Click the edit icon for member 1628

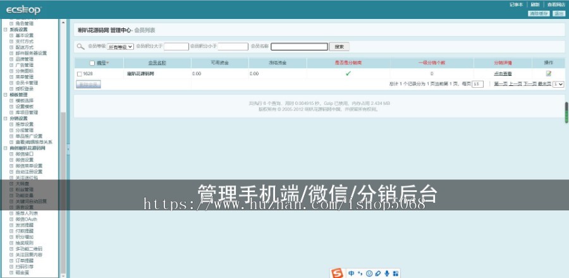coord(548,73)
